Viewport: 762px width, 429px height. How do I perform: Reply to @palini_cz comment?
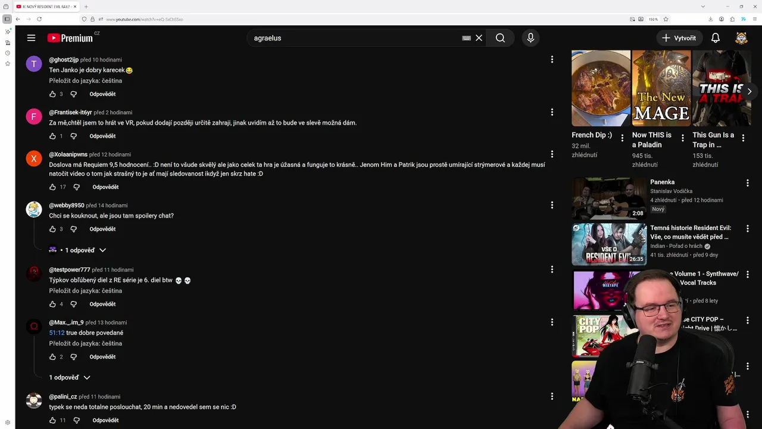point(105,421)
